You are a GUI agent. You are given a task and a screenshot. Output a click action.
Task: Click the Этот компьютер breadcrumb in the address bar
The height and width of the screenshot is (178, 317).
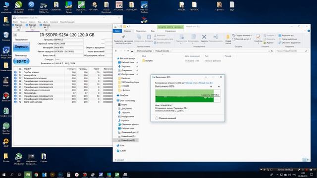point(144,51)
